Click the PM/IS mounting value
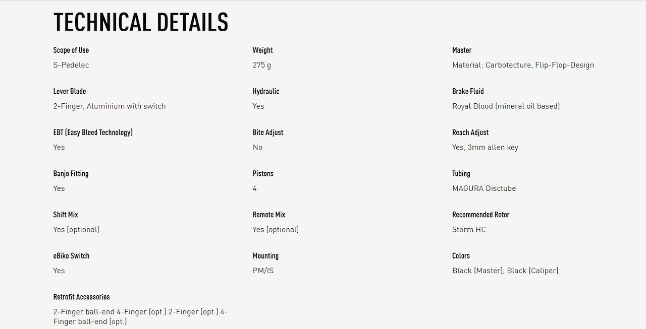This screenshot has height=329, width=646. point(263,271)
